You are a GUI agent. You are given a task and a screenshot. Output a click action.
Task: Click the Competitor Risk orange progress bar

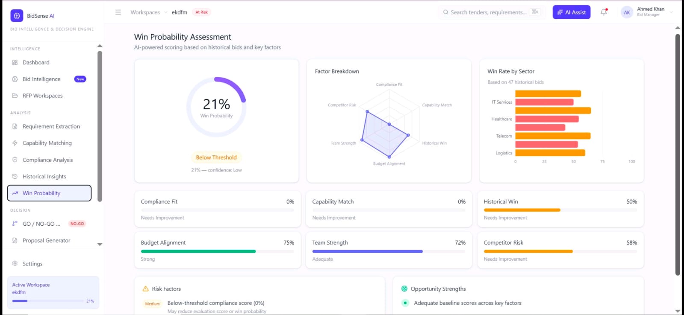pos(528,251)
